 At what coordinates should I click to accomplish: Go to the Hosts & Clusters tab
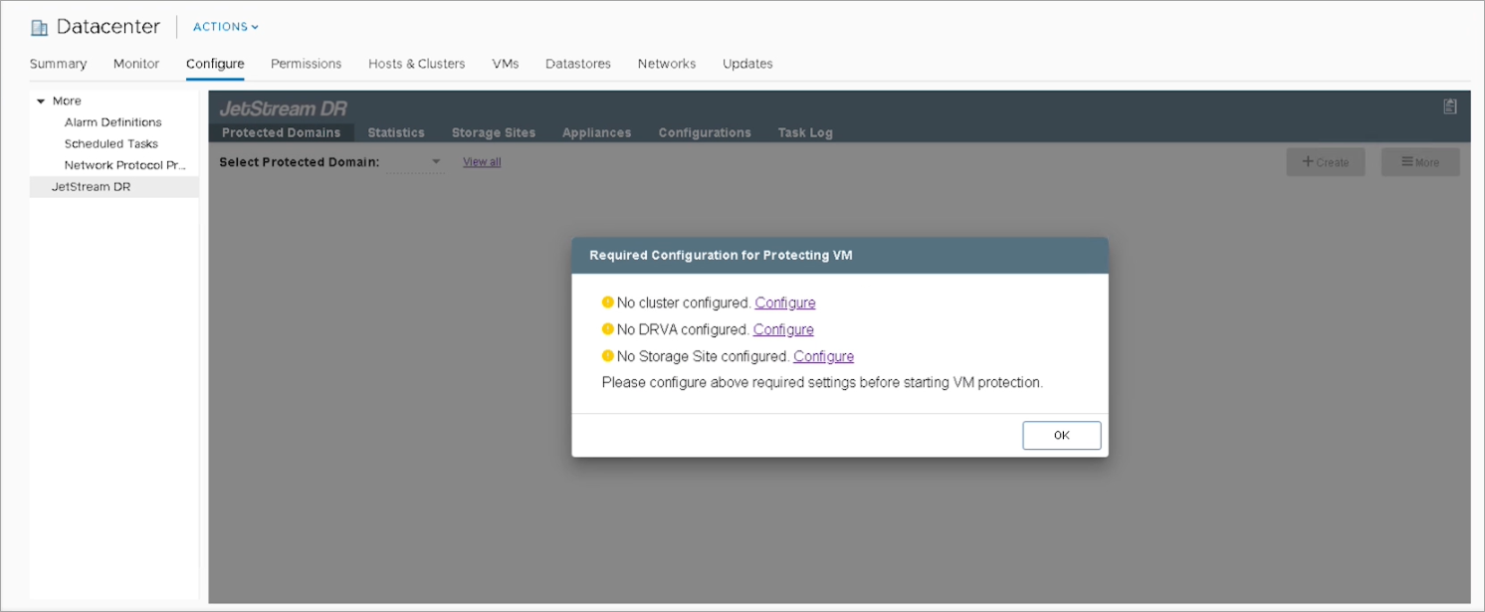click(416, 64)
